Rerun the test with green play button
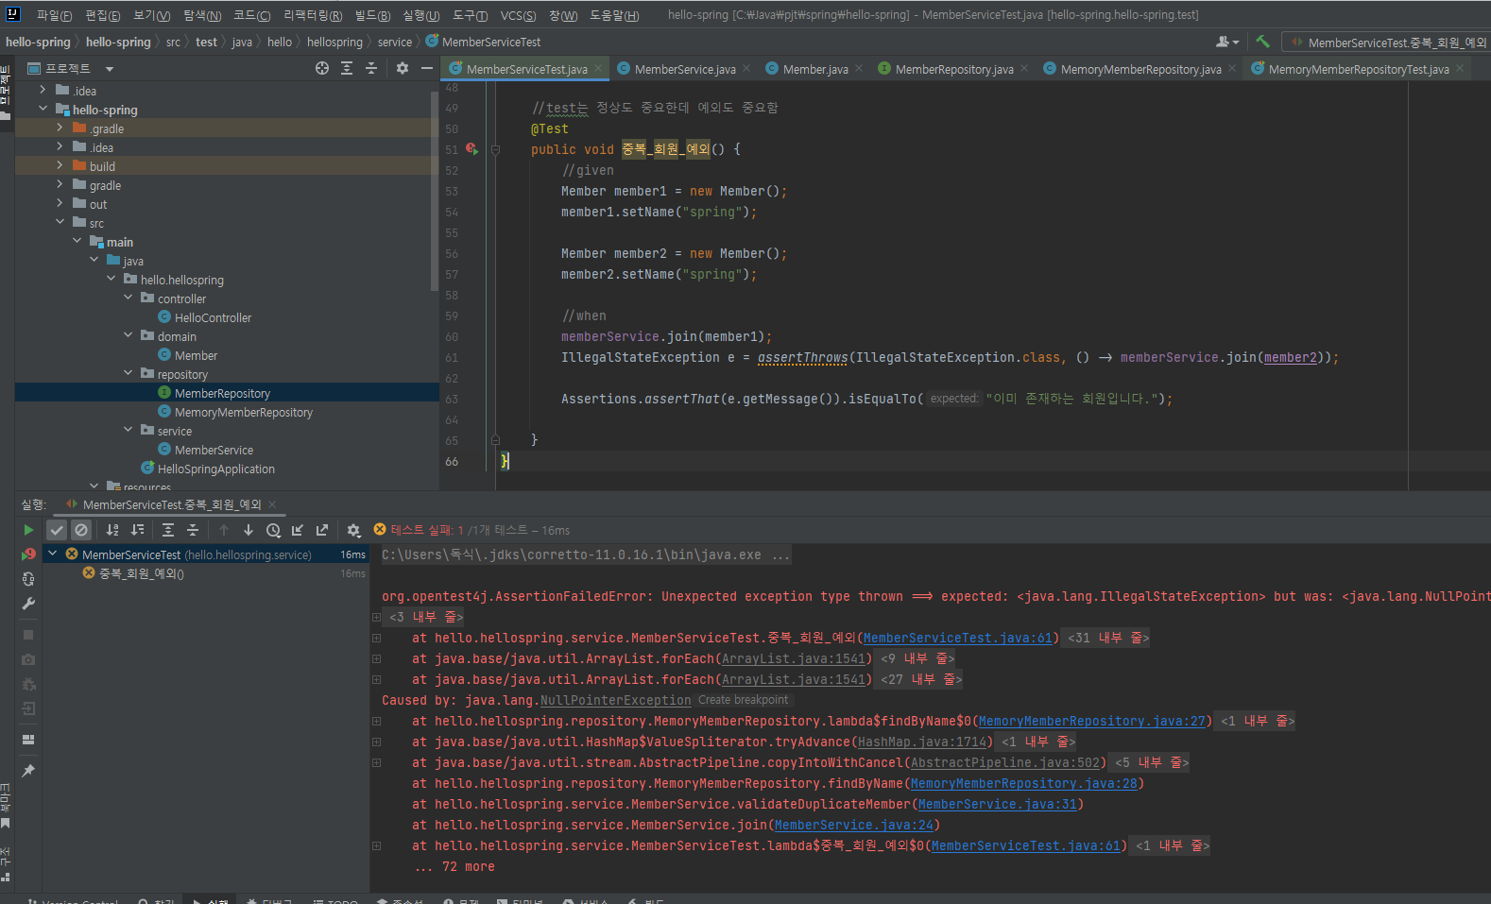The height and width of the screenshot is (904, 1491). [28, 530]
